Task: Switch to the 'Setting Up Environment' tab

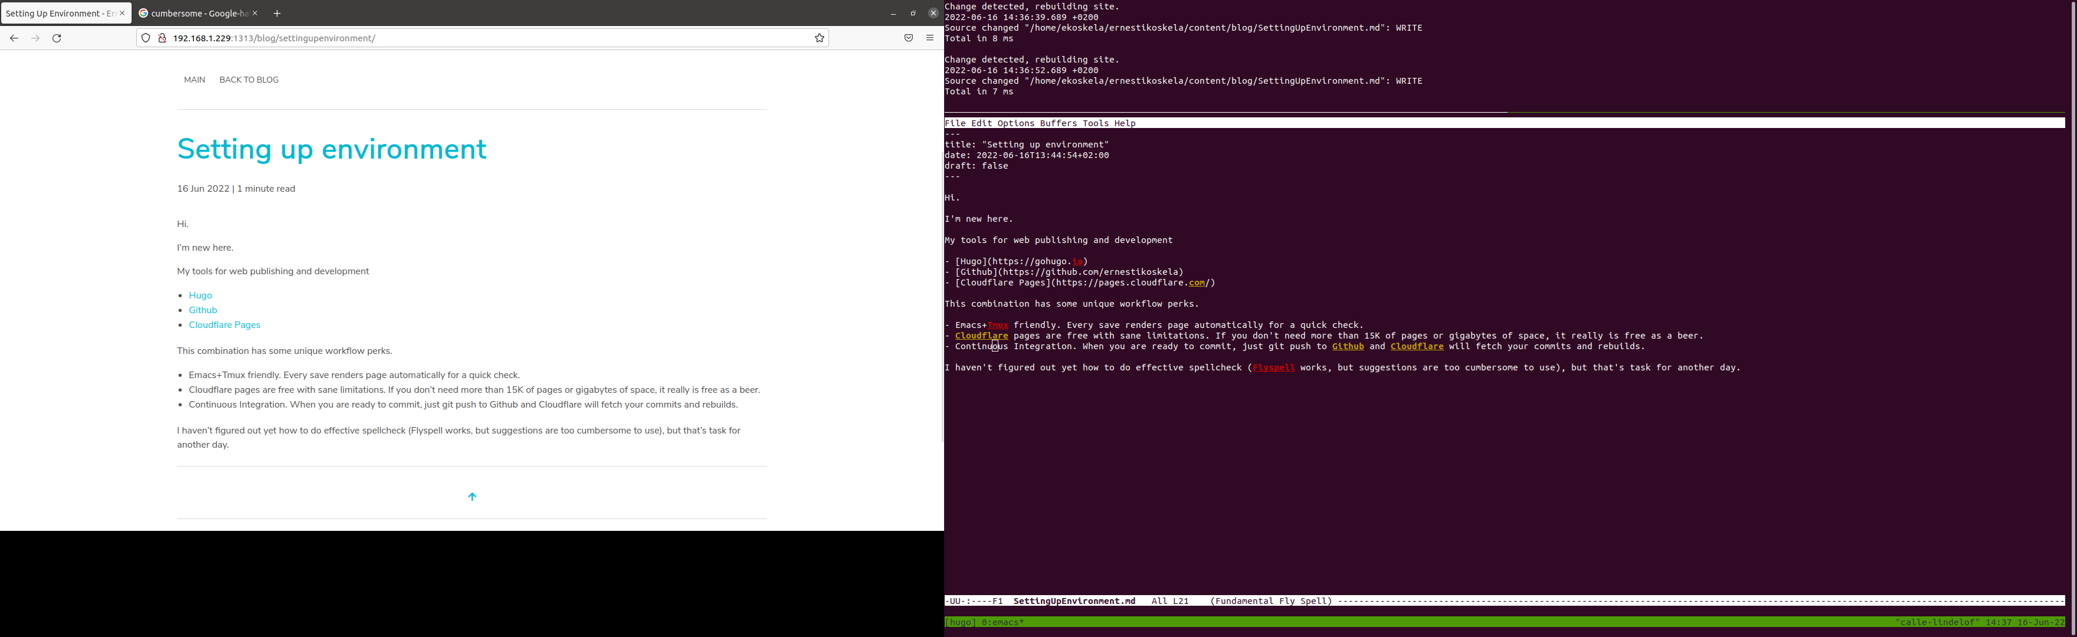Action: tap(66, 13)
